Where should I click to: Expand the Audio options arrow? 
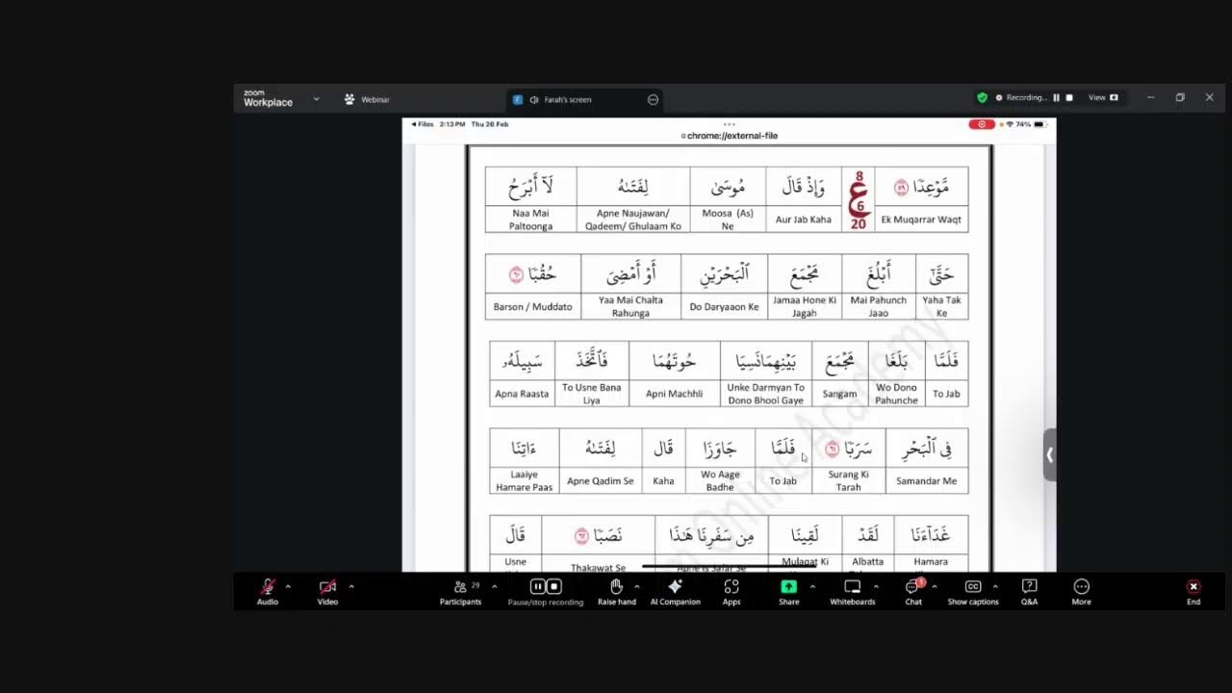coord(288,586)
